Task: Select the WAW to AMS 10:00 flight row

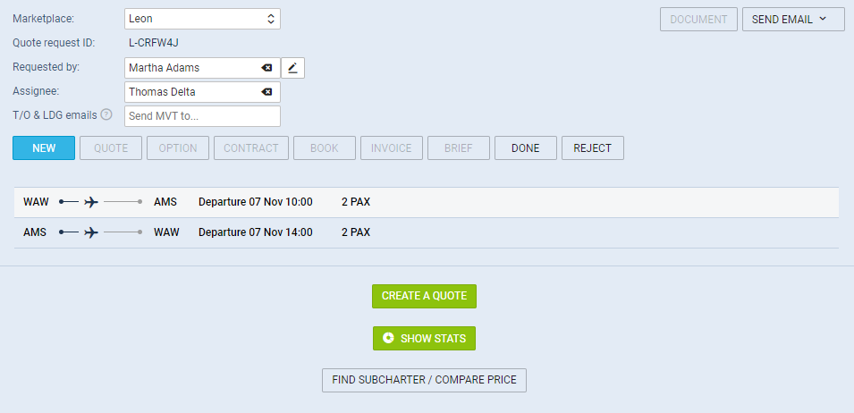Action: (427, 202)
